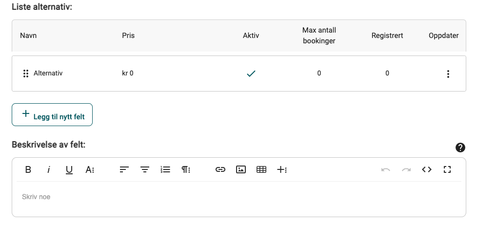Open three-dot update menu for Alternativ
The width and height of the screenshot is (477, 241).
tap(448, 74)
